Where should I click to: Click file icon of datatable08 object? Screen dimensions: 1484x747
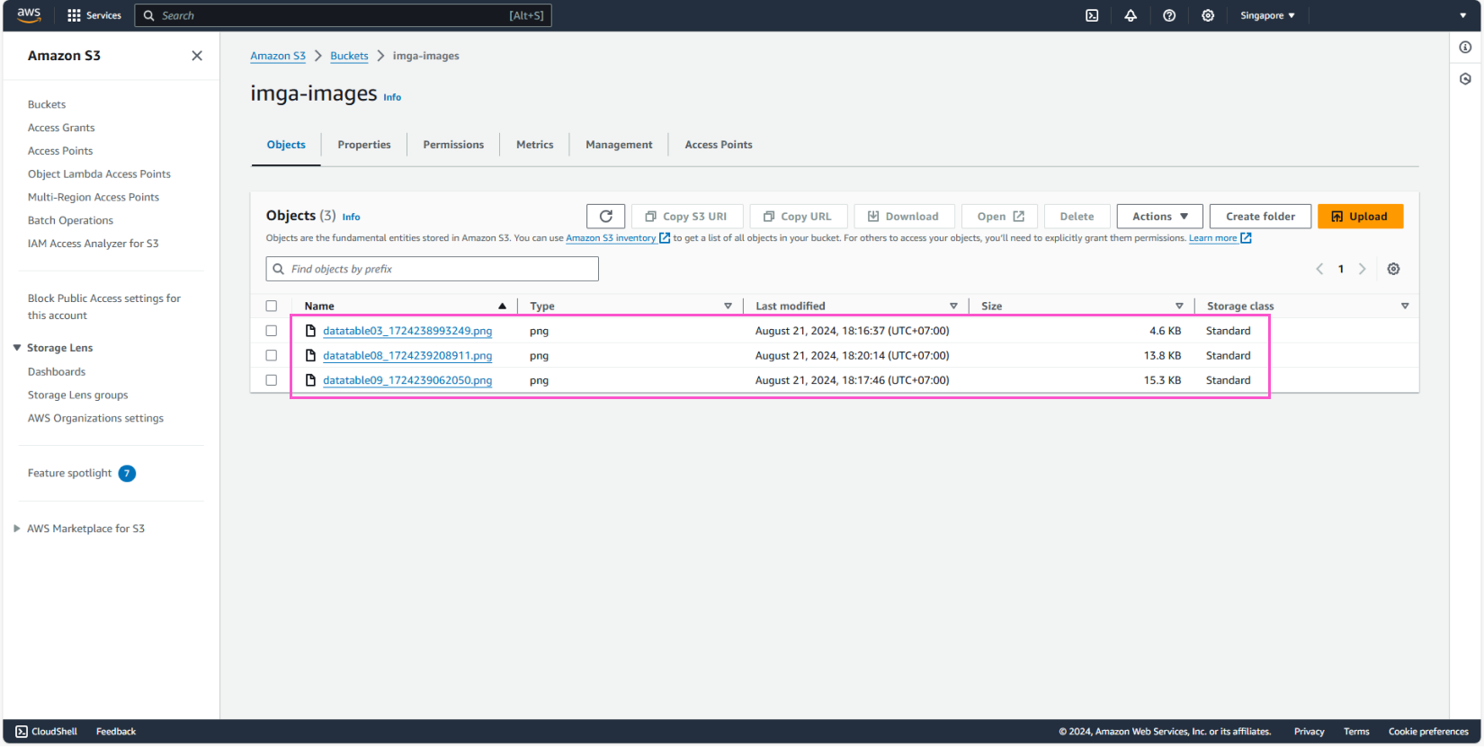pos(310,355)
